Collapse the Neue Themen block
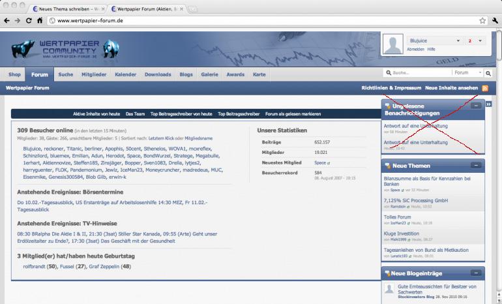This screenshot has height=304, width=502. [476, 165]
